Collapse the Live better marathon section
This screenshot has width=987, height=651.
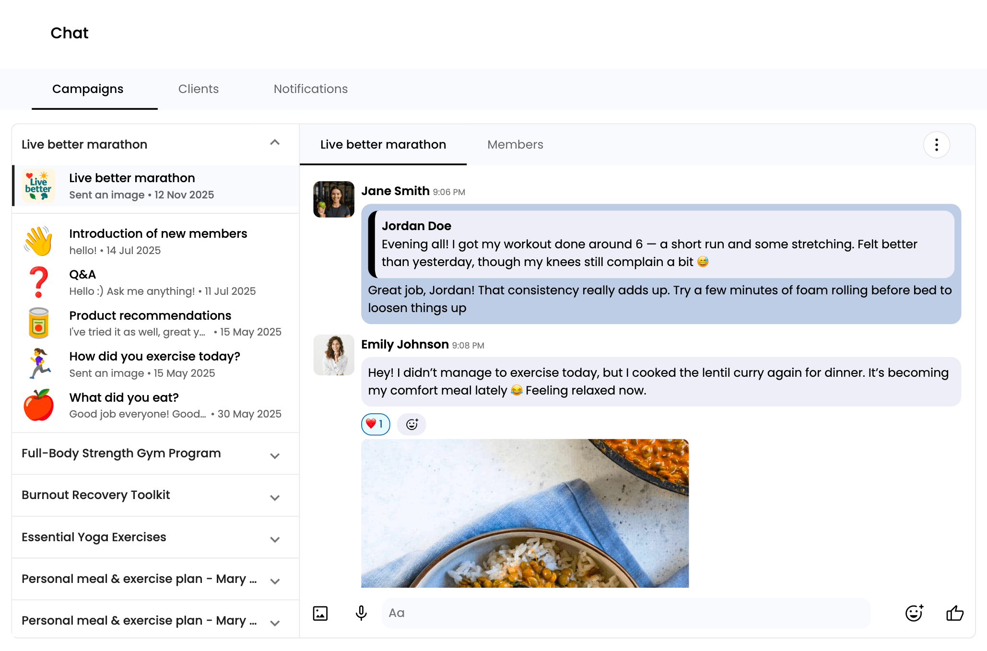274,143
